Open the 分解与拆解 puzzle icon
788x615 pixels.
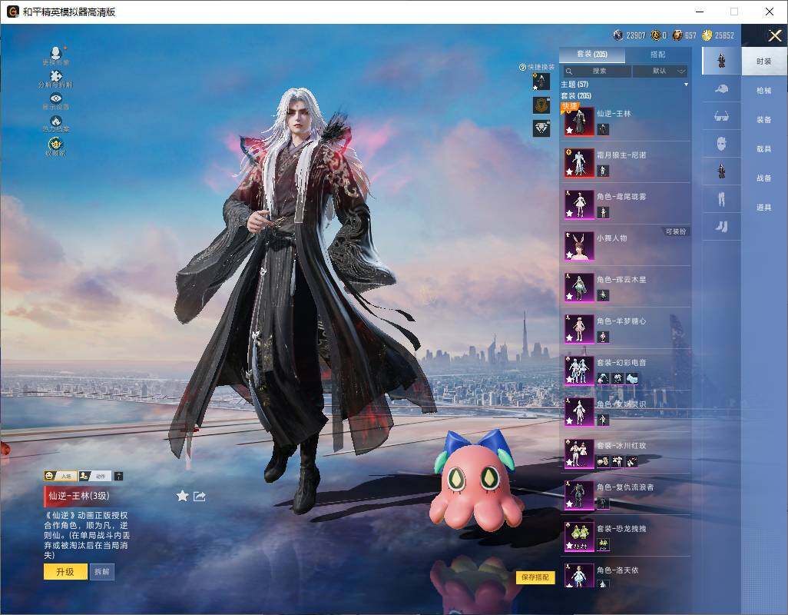click(x=56, y=76)
